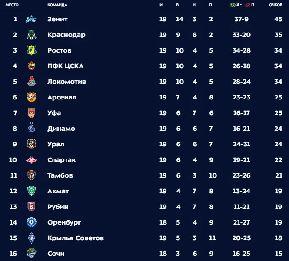Viewport: 289px width, 261px height.
Task: Click the Оренбург round blue logo
Action: click(x=31, y=222)
